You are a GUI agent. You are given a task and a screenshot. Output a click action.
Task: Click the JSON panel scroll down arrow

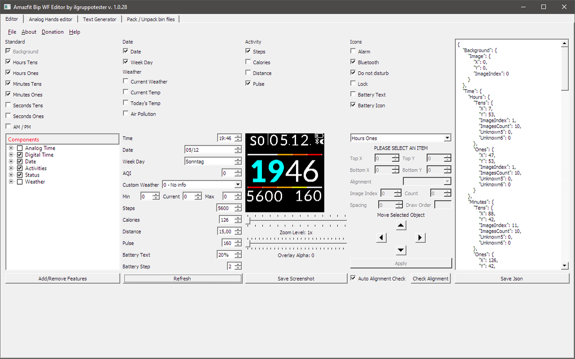[565, 266]
